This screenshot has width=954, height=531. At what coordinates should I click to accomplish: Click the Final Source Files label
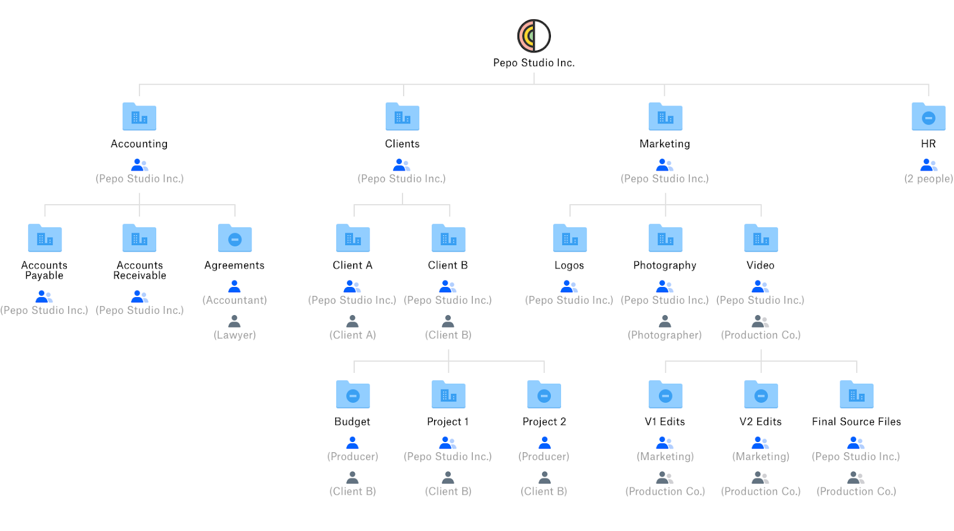856,422
